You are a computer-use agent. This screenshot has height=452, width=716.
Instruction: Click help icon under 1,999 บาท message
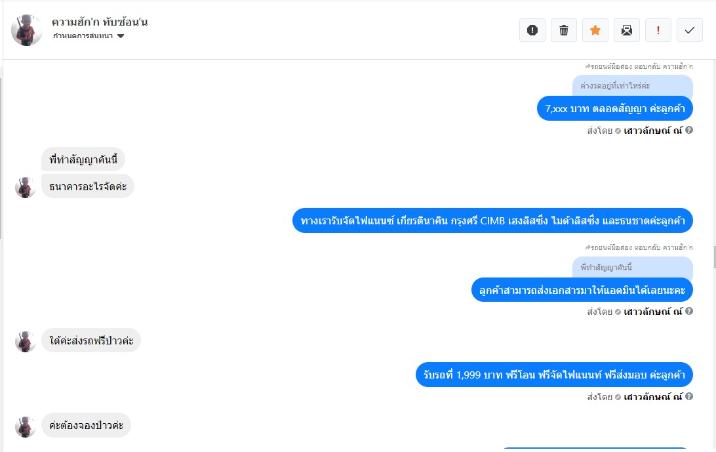689,396
